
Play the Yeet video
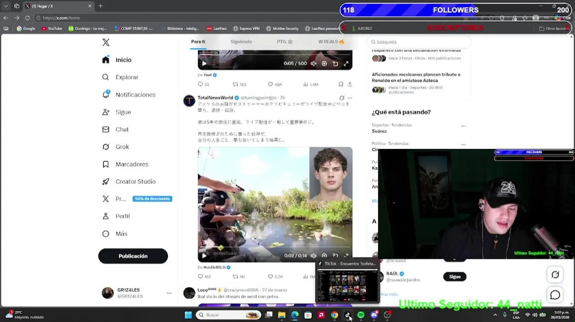204,64
